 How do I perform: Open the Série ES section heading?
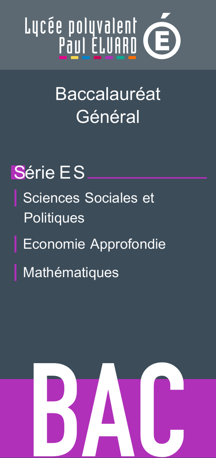point(48,173)
